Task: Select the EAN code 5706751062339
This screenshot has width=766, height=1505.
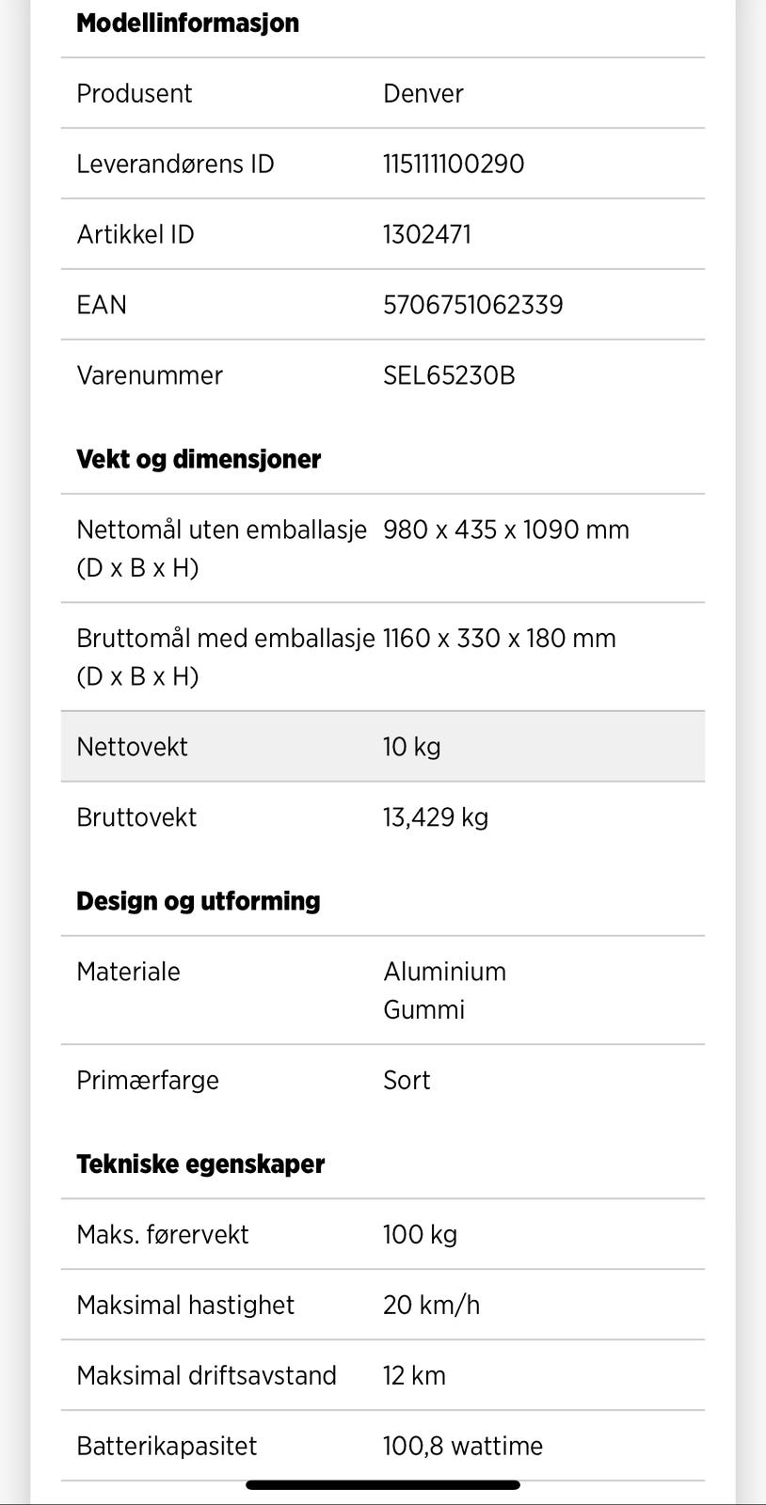Action: [x=473, y=305]
